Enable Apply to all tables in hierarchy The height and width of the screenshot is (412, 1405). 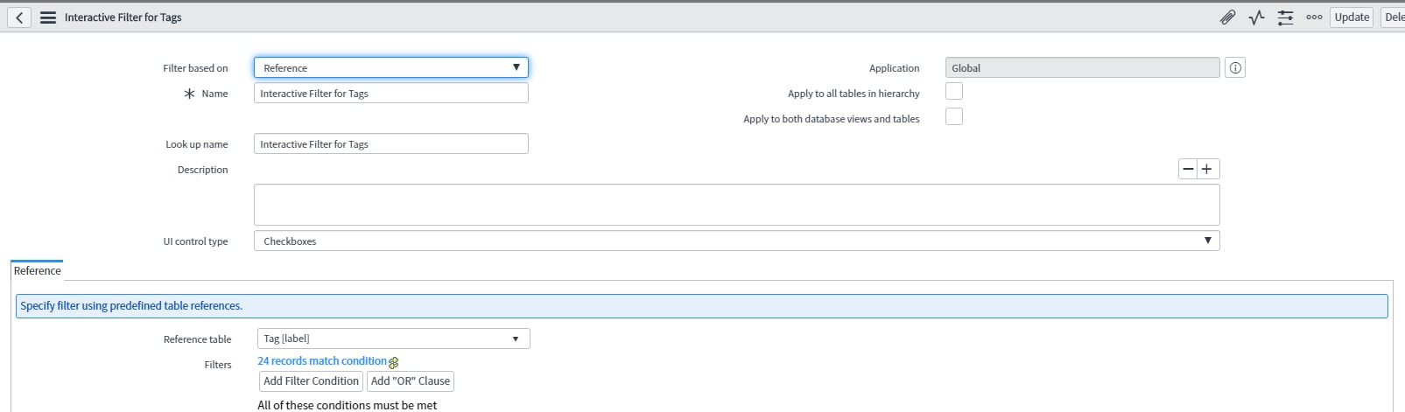click(x=954, y=92)
